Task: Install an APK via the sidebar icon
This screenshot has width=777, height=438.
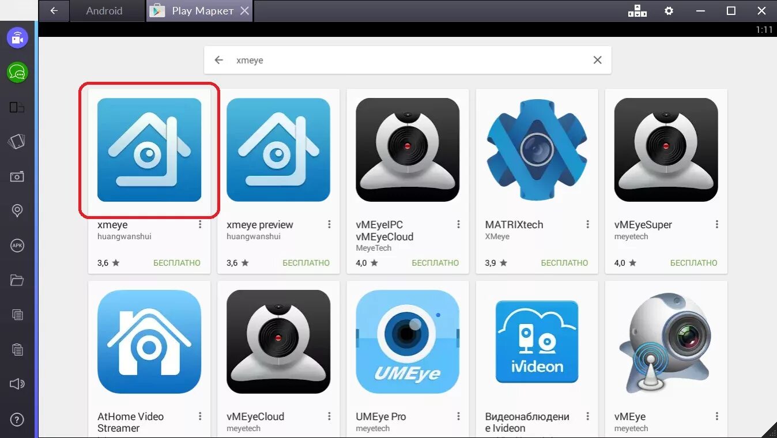Action: click(x=17, y=246)
